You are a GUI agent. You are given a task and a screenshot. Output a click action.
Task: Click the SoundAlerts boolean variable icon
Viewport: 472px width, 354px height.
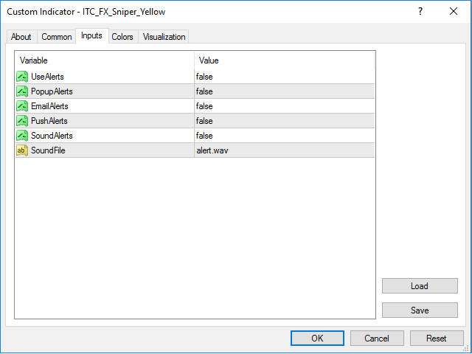click(22, 136)
